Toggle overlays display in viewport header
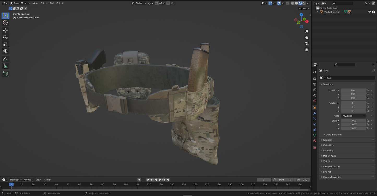 (279, 3)
